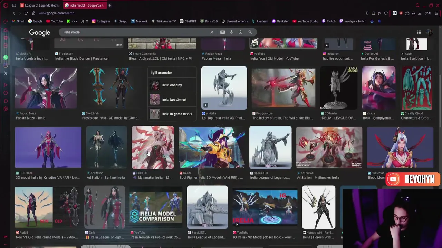The height and width of the screenshot is (248, 442).
Task: Open the Google apps grid
Action: [419, 32]
